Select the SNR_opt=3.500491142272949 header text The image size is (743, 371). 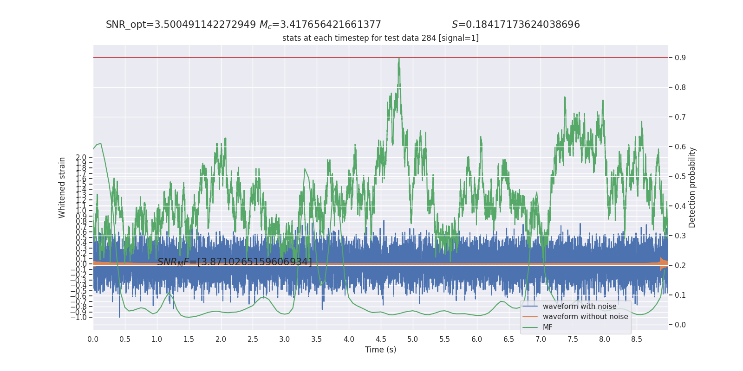tap(181, 25)
